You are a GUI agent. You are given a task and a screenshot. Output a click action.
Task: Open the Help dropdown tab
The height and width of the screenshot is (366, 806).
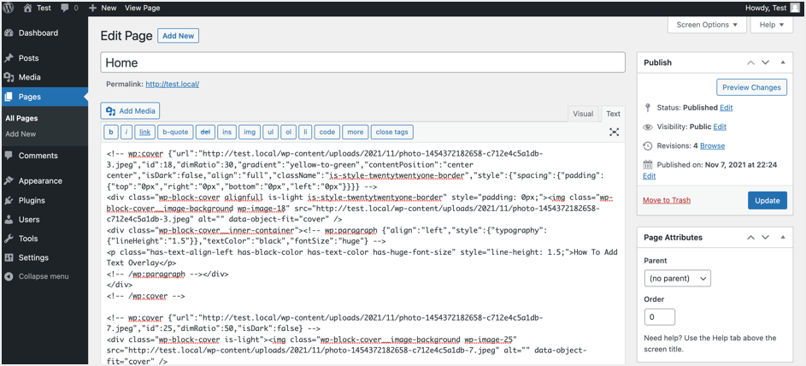[771, 25]
